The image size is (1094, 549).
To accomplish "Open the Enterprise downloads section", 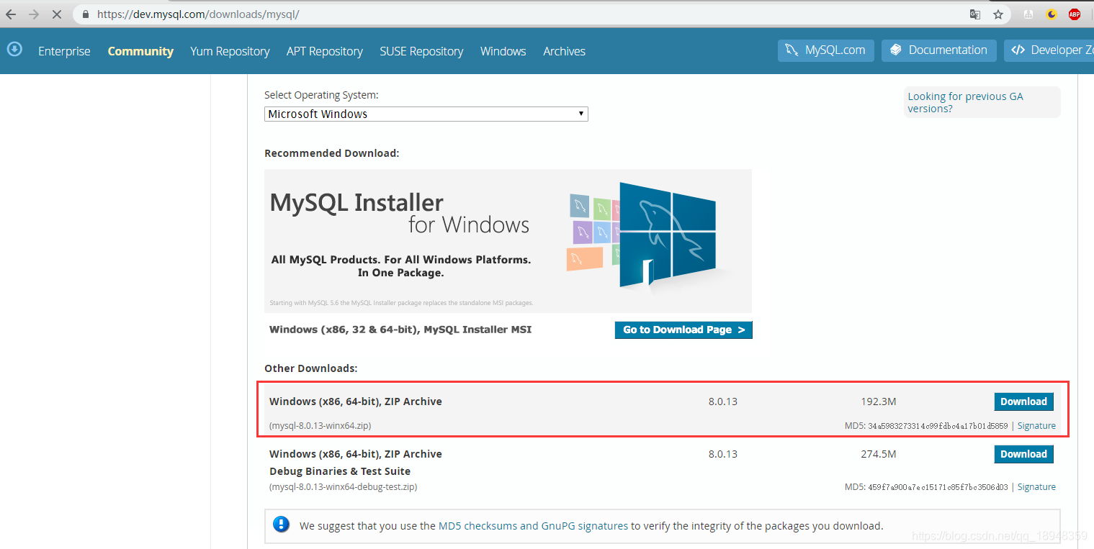I will tap(64, 51).
